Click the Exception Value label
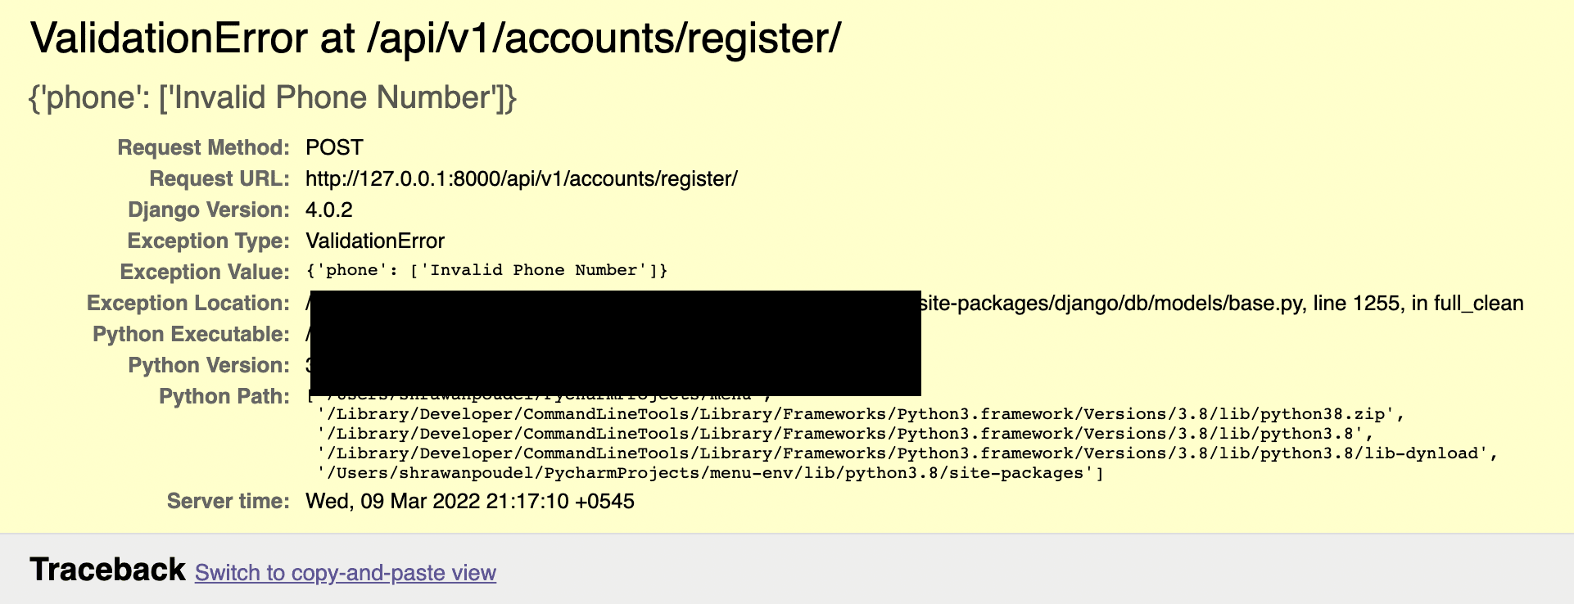1574x604 pixels. click(204, 273)
